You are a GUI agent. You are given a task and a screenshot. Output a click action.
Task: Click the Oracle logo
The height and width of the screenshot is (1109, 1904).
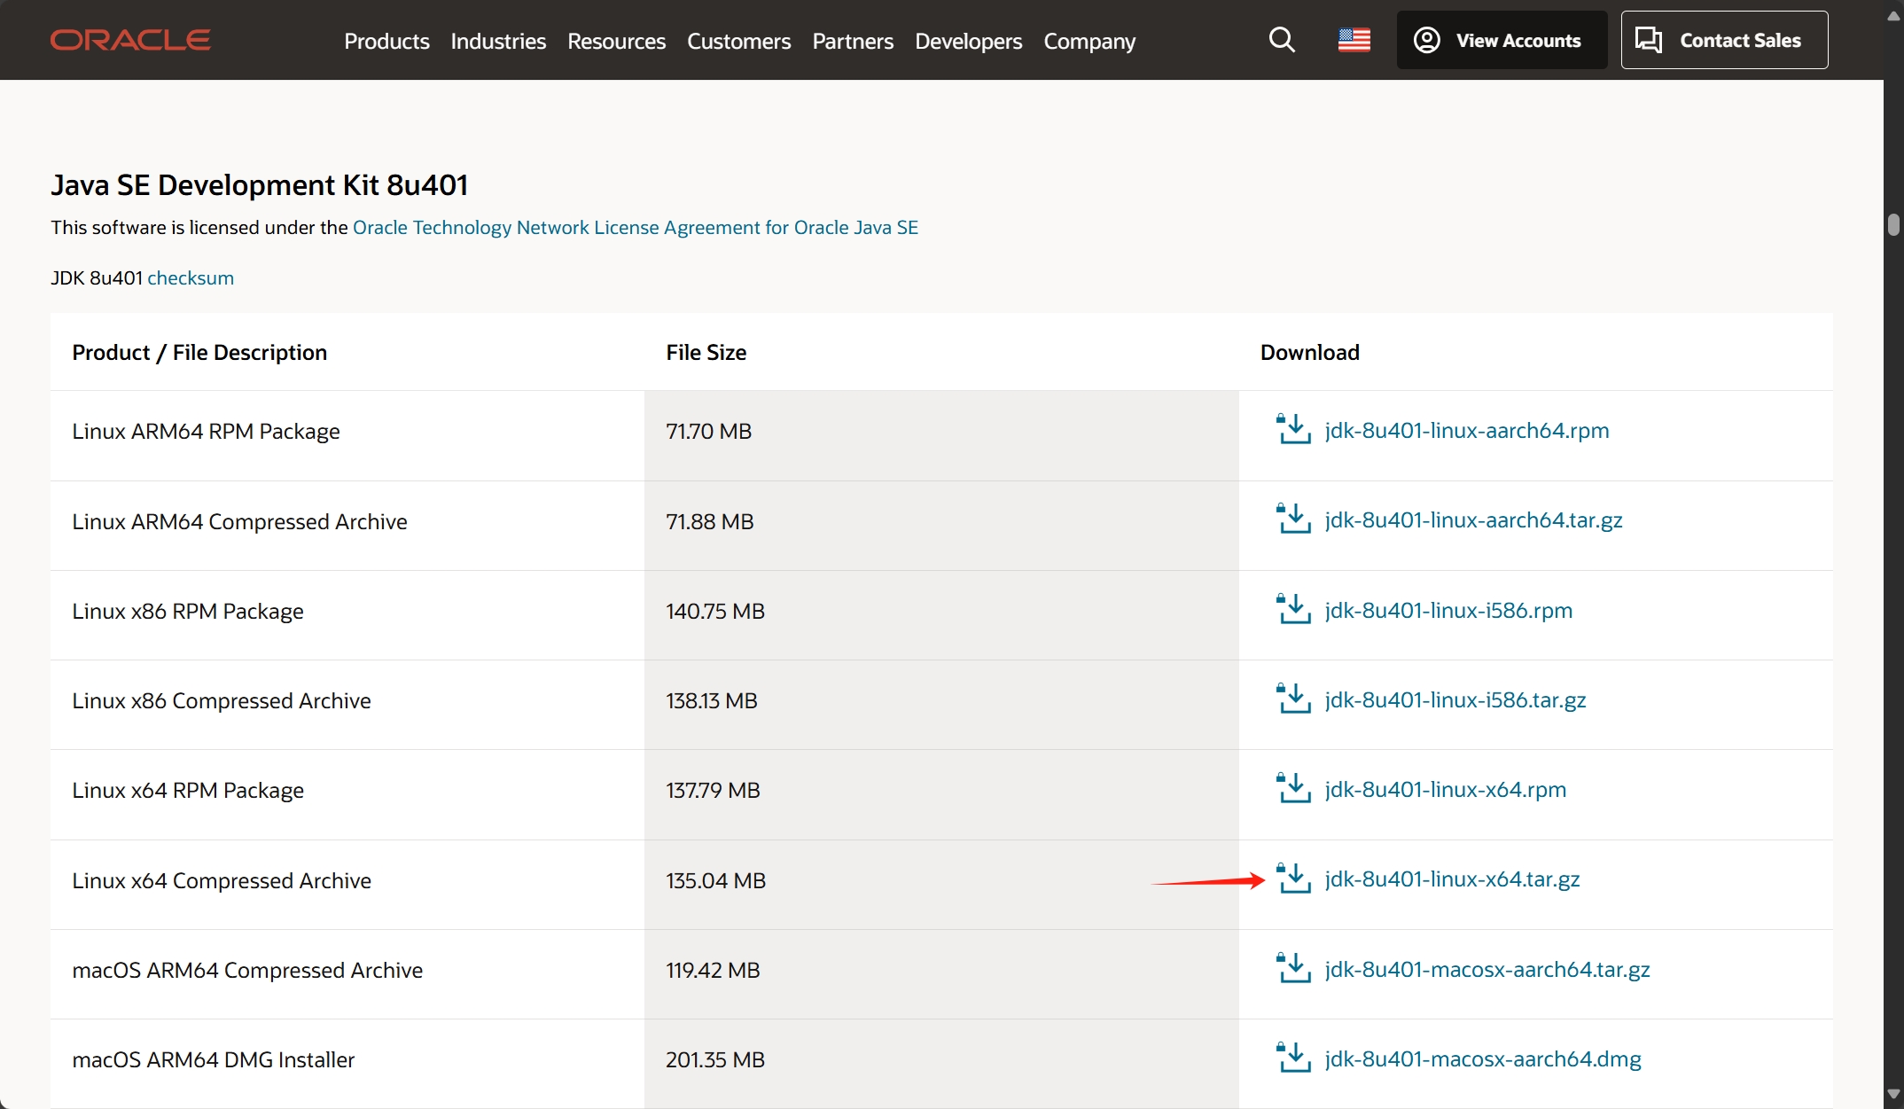pyautogui.click(x=130, y=40)
